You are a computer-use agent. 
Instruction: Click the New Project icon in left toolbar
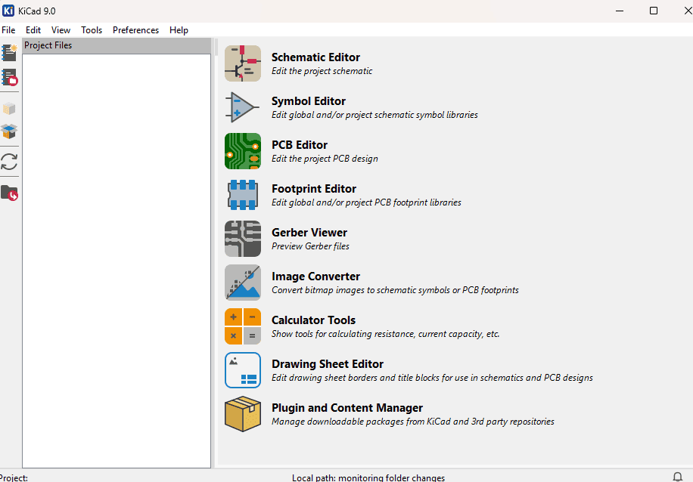pos(9,53)
